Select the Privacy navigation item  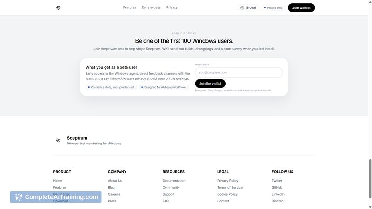(x=172, y=7)
